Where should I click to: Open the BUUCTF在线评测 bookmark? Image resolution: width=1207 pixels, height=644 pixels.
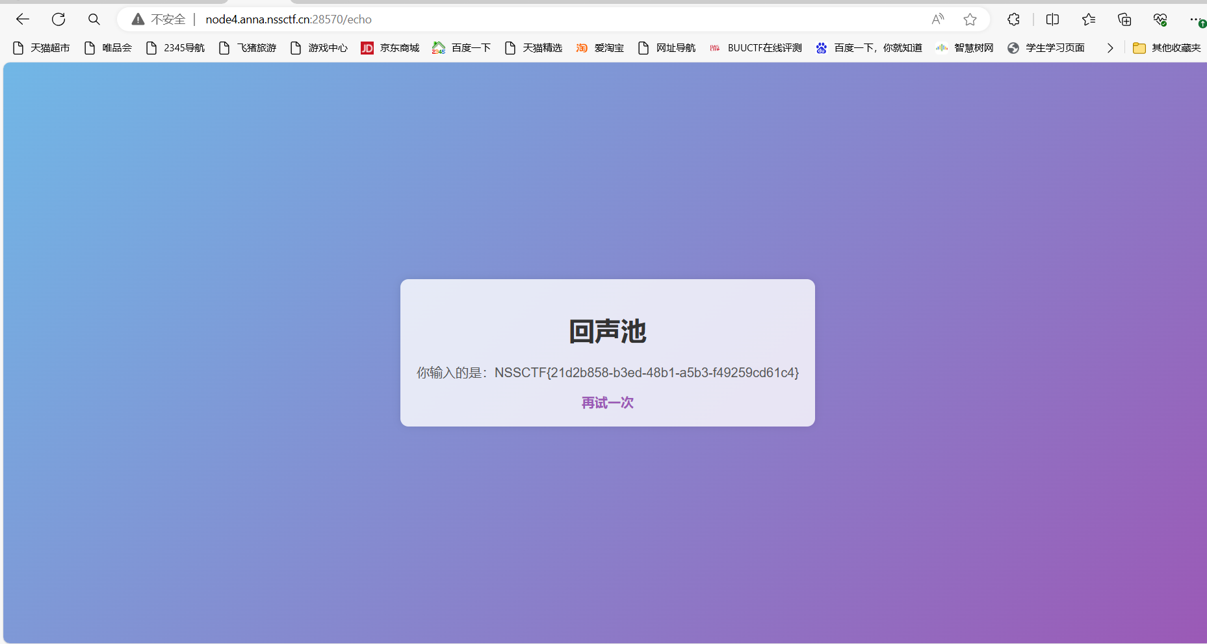click(756, 48)
